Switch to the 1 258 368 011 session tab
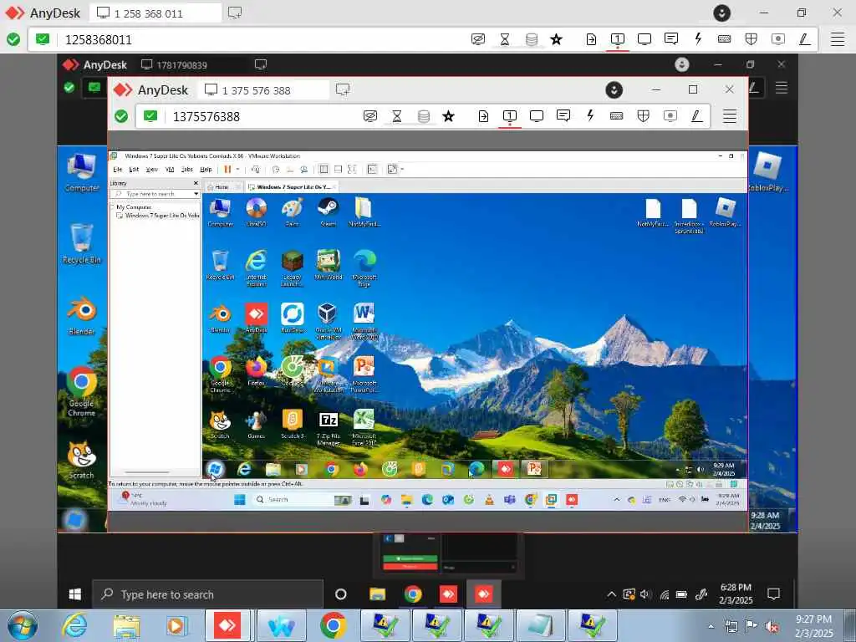Image resolution: width=856 pixels, height=642 pixels. (x=155, y=13)
